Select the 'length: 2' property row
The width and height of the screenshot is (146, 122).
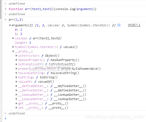point(23,43)
